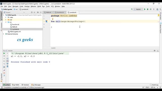Switch to the Hello.kt editor tab
Screen dimensions: 162x91
pos(48,12)
